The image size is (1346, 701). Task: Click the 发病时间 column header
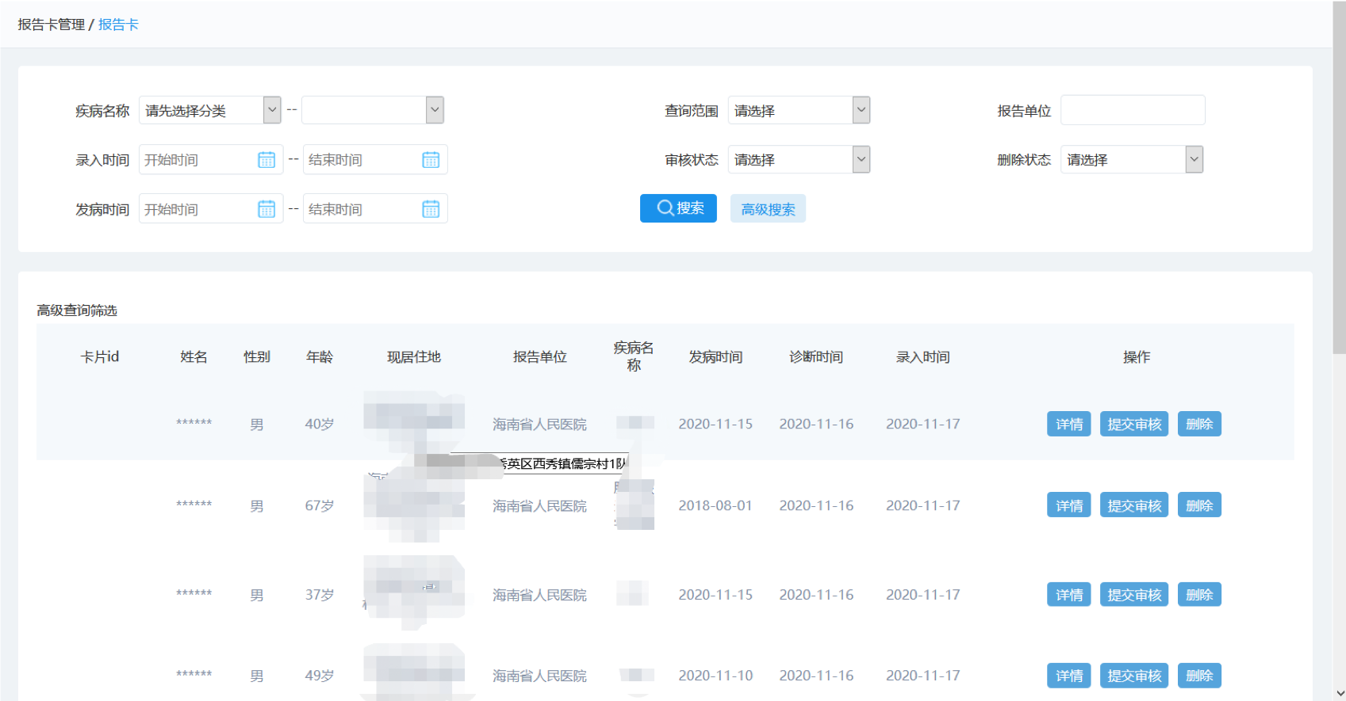point(715,356)
